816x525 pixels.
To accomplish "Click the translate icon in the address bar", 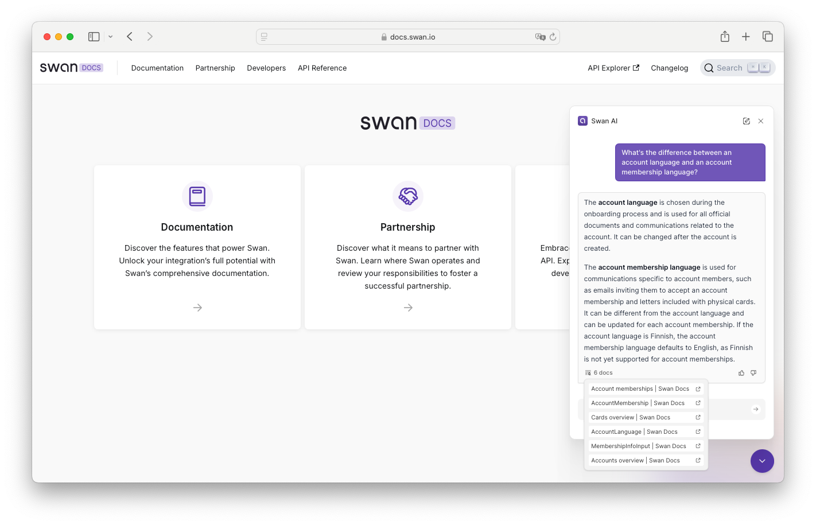I will coord(539,36).
